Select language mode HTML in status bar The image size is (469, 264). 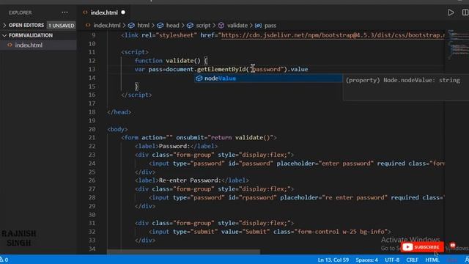point(432,260)
